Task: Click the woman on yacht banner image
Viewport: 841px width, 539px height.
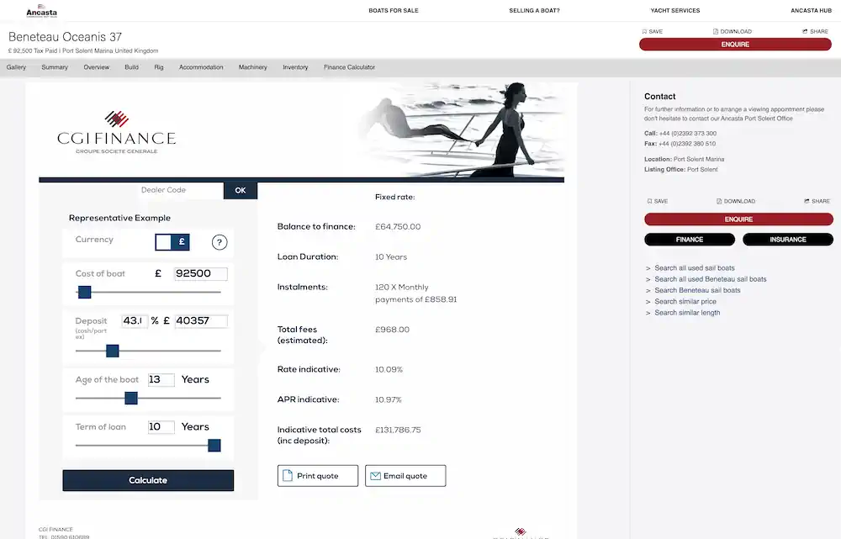Action: click(461, 129)
